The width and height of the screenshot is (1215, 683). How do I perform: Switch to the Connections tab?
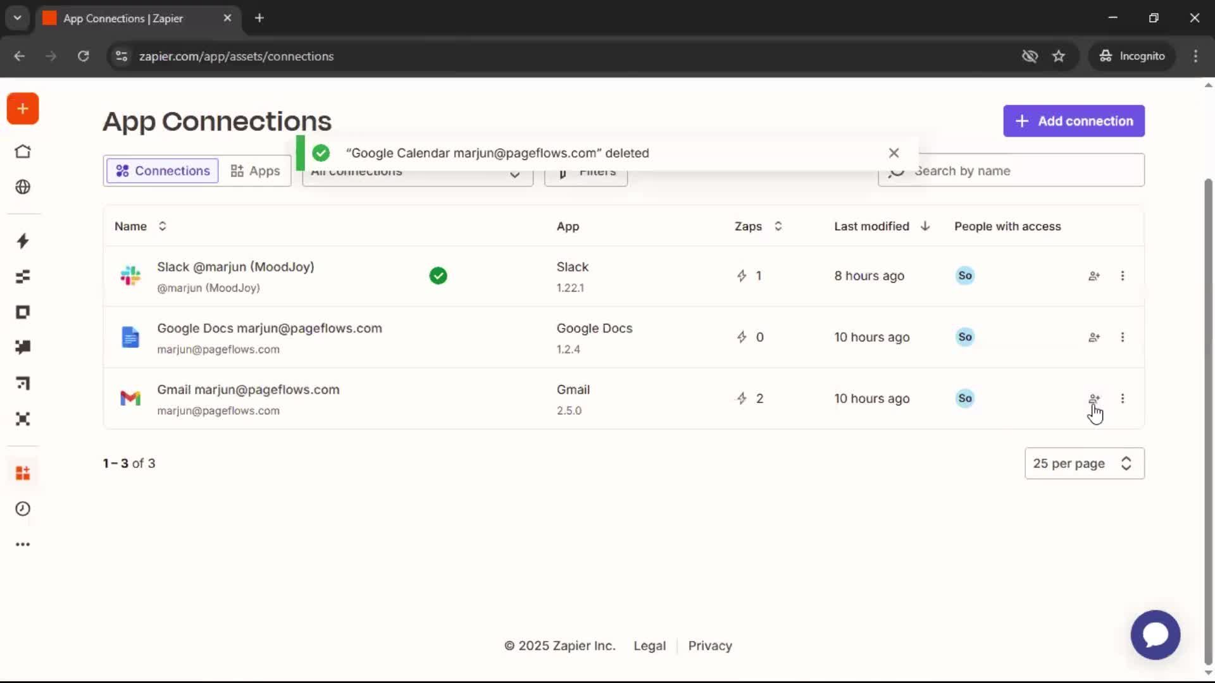(x=163, y=171)
